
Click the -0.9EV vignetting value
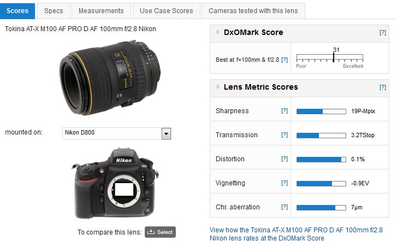click(360, 184)
